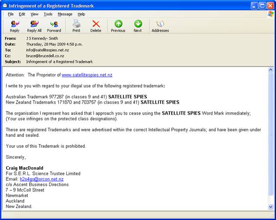Click the h2o4go@orcon.net.nz email link
Screen dimensions: 276x220
click(42, 179)
